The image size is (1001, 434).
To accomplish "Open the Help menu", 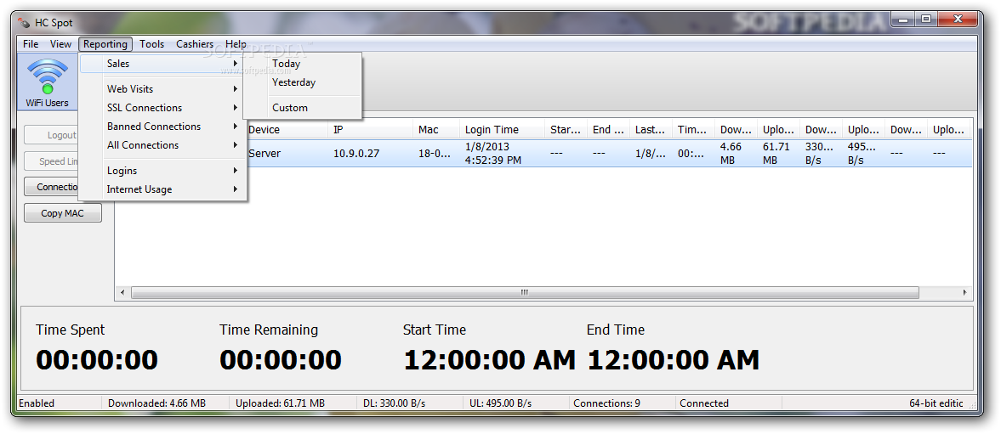I will click(236, 44).
